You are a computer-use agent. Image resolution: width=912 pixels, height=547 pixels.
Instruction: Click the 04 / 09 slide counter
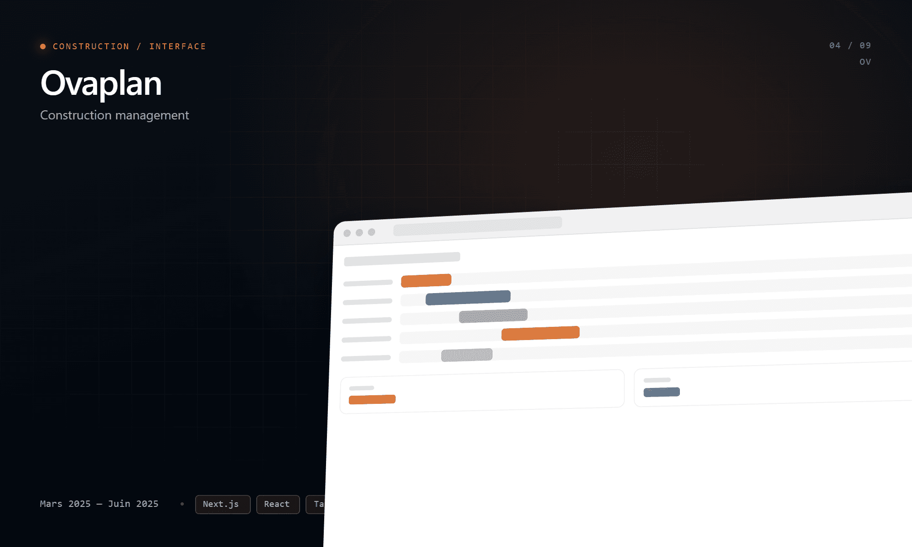coord(850,46)
